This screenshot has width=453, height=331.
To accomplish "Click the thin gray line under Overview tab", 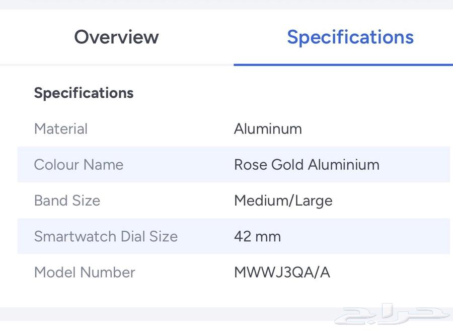I will click(x=116, y=64).
